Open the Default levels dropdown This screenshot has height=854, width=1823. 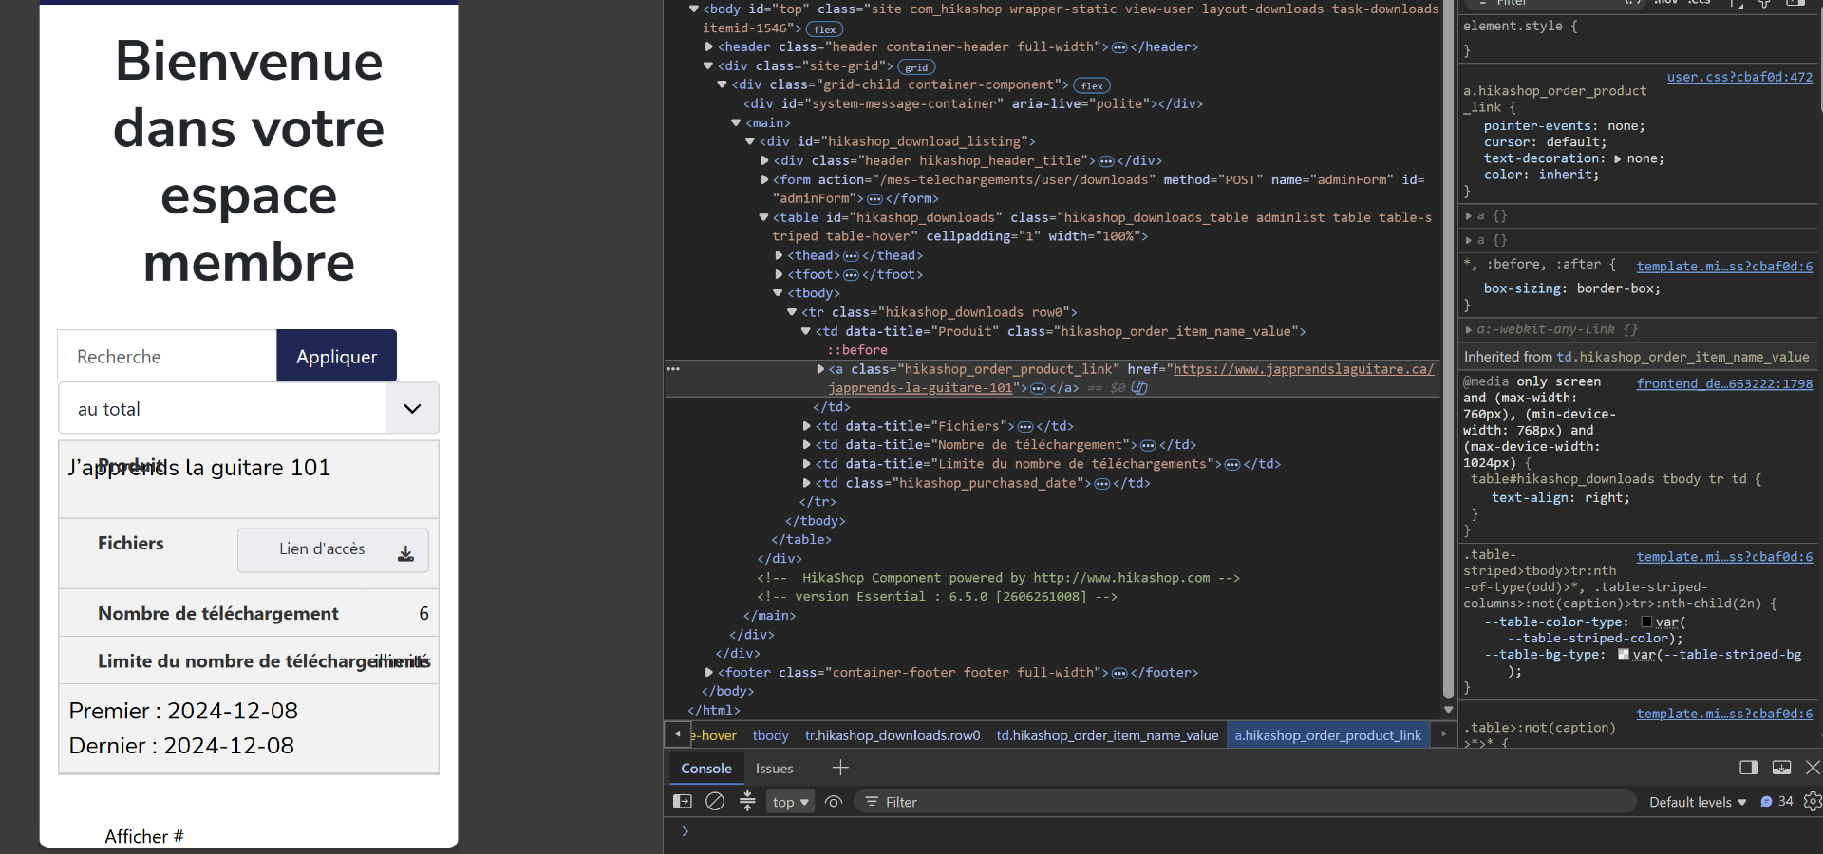[1698, 802]
